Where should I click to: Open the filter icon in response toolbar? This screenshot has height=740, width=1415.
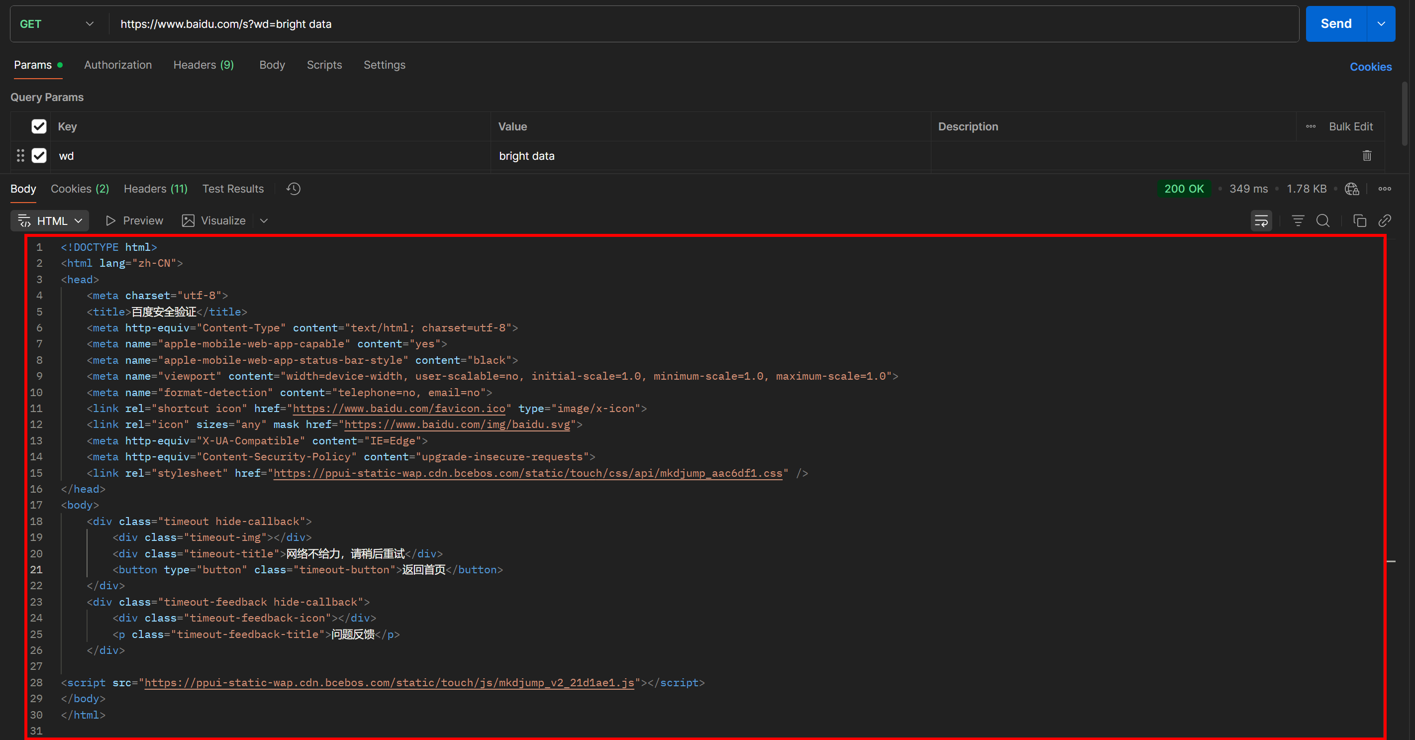pyautogui.click(x=1298, y=220)
